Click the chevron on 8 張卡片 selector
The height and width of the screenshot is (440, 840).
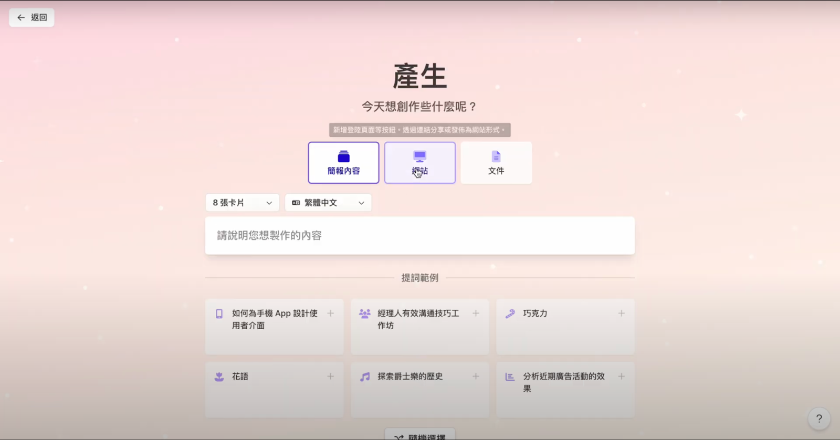(x=269, y=203)
